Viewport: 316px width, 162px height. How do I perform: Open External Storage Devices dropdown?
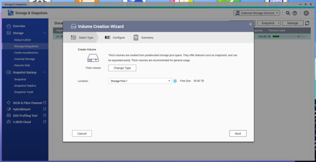(257, 13)
